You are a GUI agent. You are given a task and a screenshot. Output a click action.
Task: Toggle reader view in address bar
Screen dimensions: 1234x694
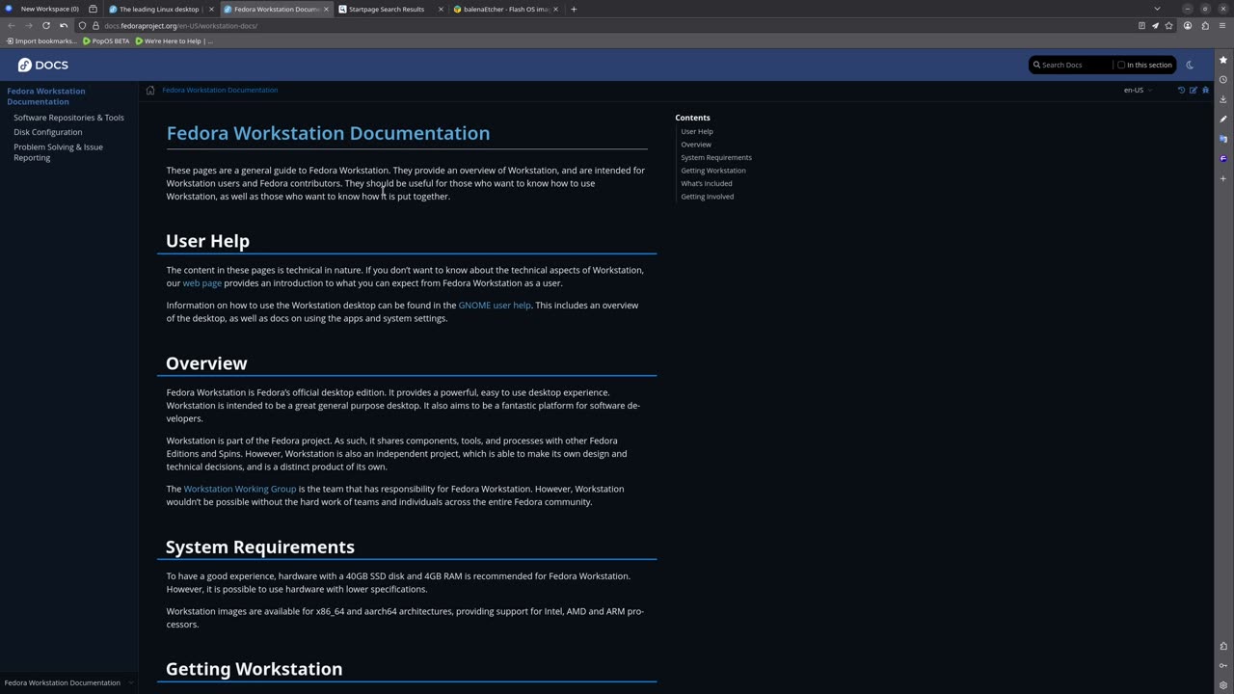coord(1141,25)
